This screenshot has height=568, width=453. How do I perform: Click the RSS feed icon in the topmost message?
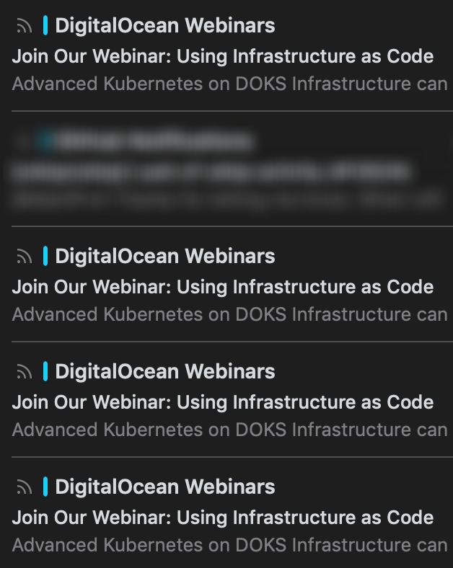coord(25,26)
